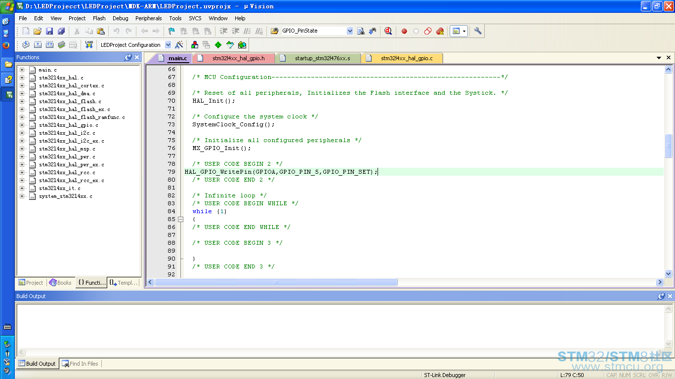The image size is (675, 379).
Task: Open the Project menu
Action: (77, 18)
